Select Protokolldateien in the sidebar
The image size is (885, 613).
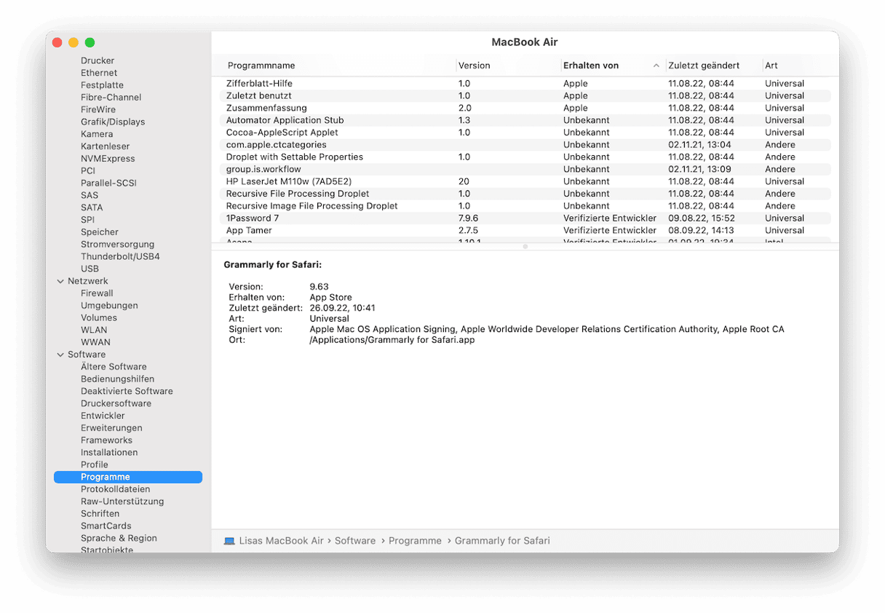point(115,489)
